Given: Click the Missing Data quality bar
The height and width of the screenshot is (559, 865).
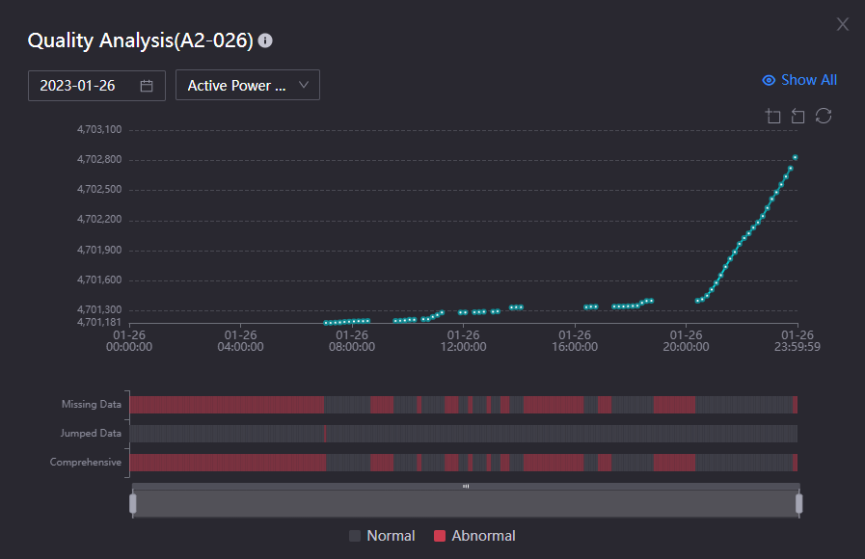Looking at the screenshot, I should coord(463,405).
